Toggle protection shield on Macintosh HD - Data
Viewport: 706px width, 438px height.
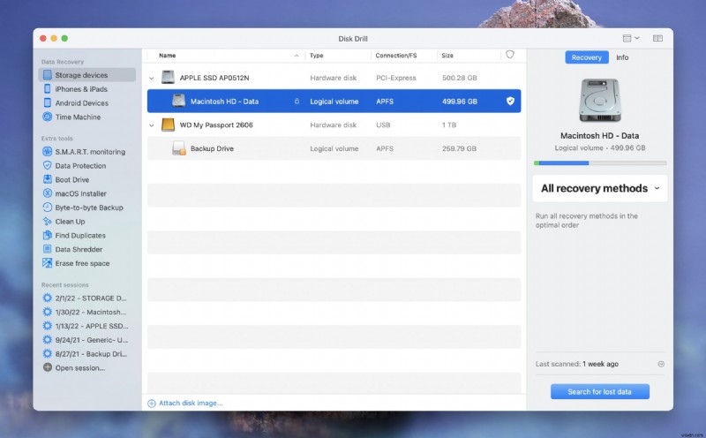(x=510, y=102)
